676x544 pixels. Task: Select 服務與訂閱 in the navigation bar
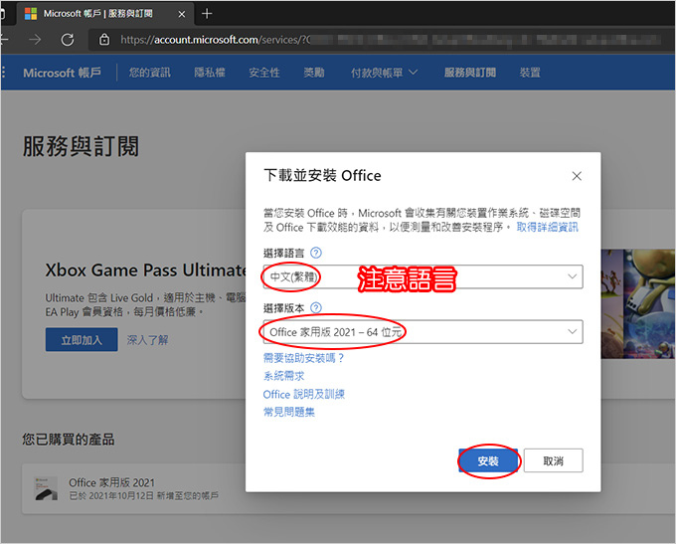tap(470, 73)
